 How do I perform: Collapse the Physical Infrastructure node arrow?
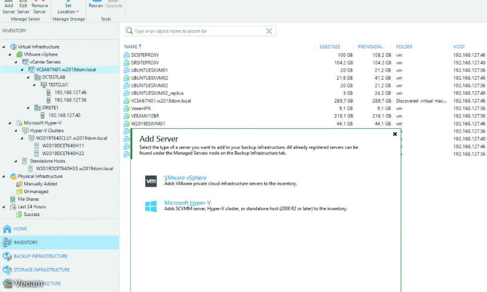[x=4, y=176]
